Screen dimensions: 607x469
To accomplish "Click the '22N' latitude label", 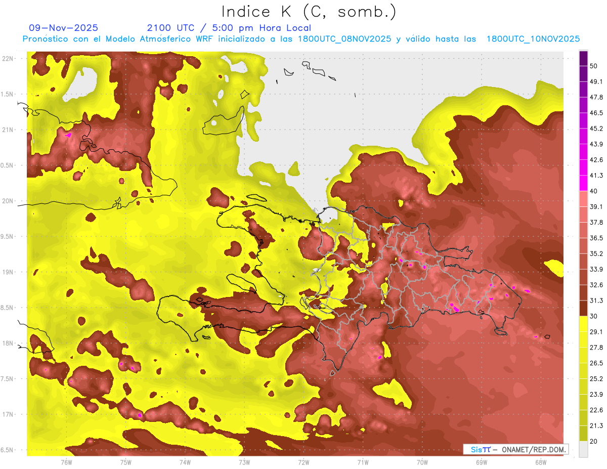I will coord(8,58).
